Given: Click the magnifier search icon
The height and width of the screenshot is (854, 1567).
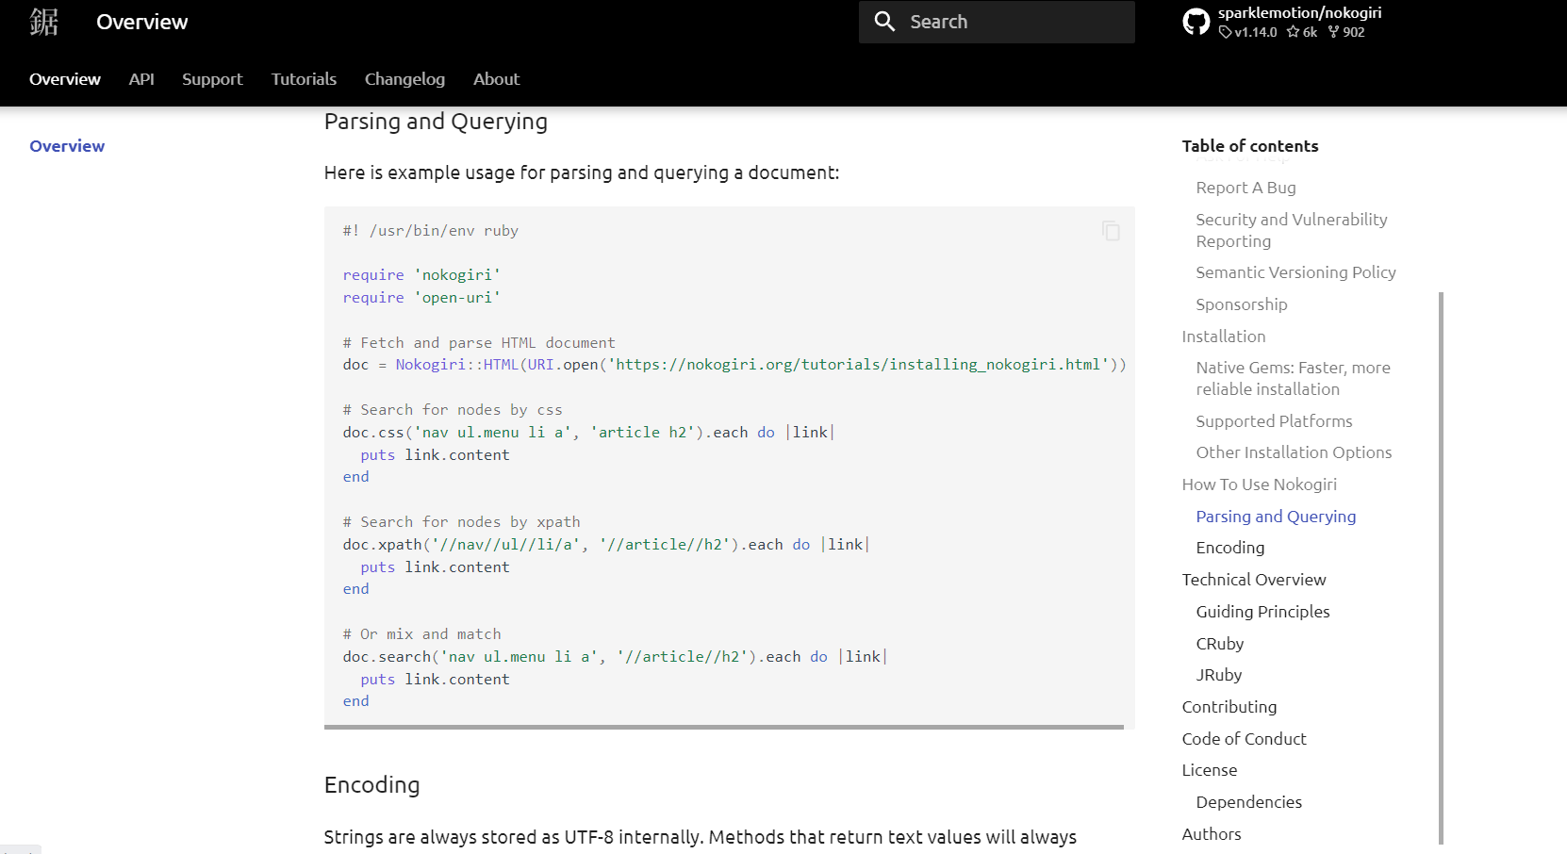Looking at the screenshot, I should [x=884, y=22].
